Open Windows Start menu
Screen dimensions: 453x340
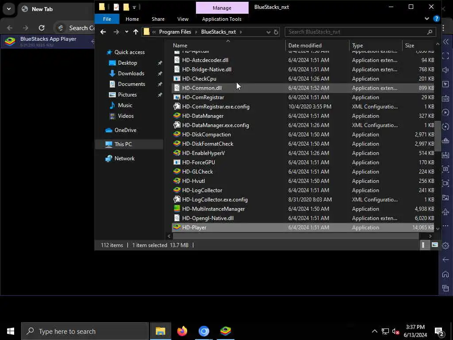11,331
